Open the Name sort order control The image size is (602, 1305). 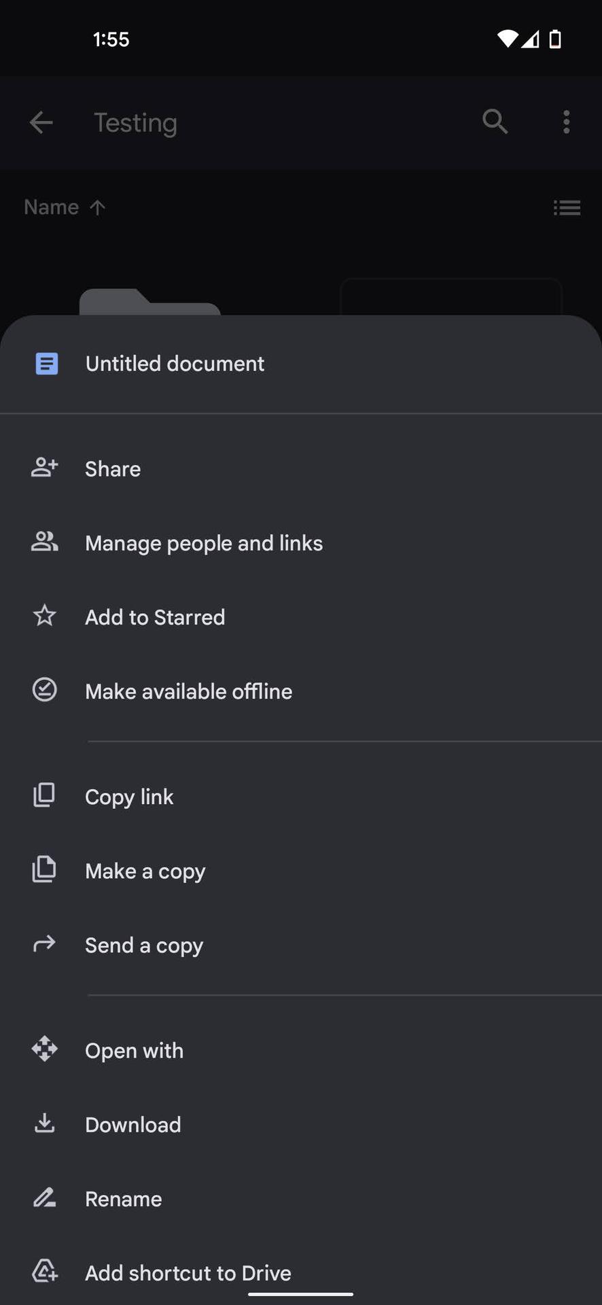[65, 207]
